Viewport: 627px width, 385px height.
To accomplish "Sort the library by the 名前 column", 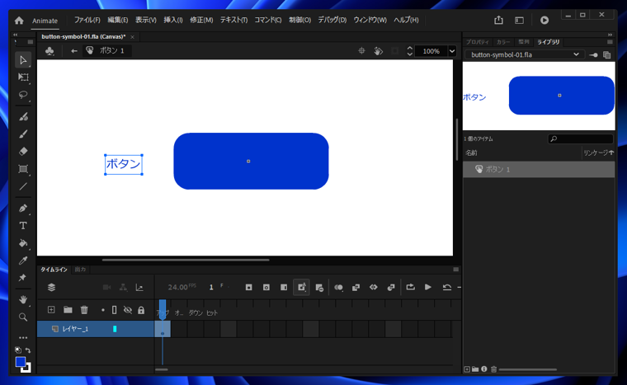I will click(x=471, y=153).
